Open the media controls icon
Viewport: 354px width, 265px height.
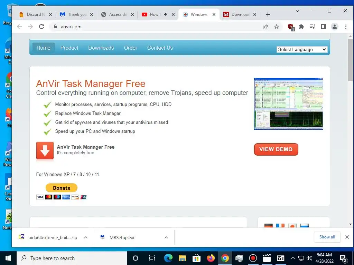(x=313, y=27)
